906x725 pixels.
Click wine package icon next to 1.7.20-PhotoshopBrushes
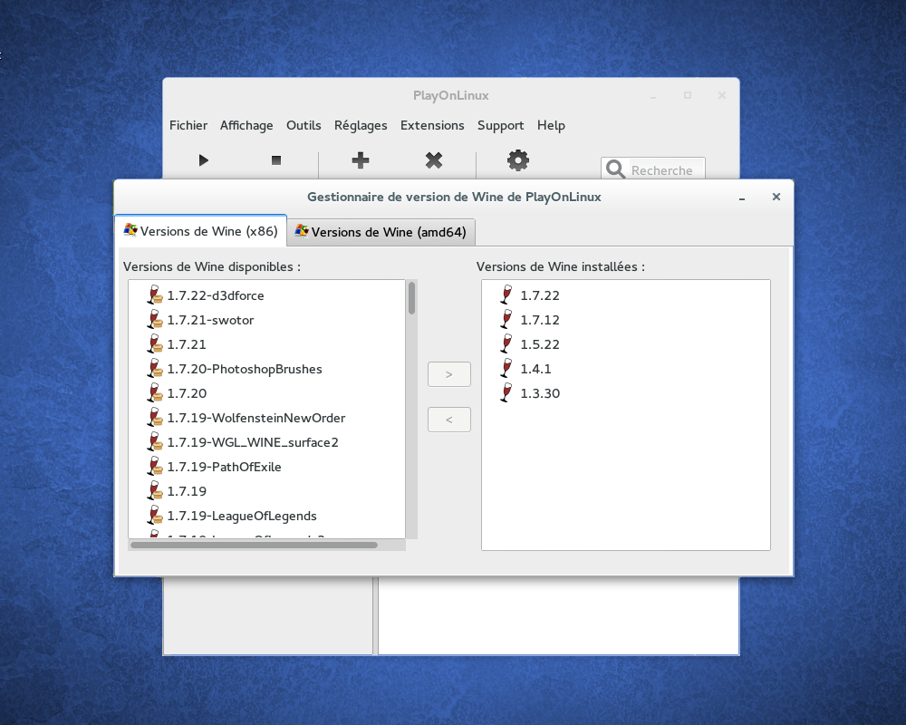coord(155,368)
